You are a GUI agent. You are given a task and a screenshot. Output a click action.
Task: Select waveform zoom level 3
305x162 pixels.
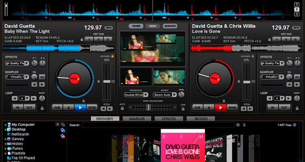point(296,14)
